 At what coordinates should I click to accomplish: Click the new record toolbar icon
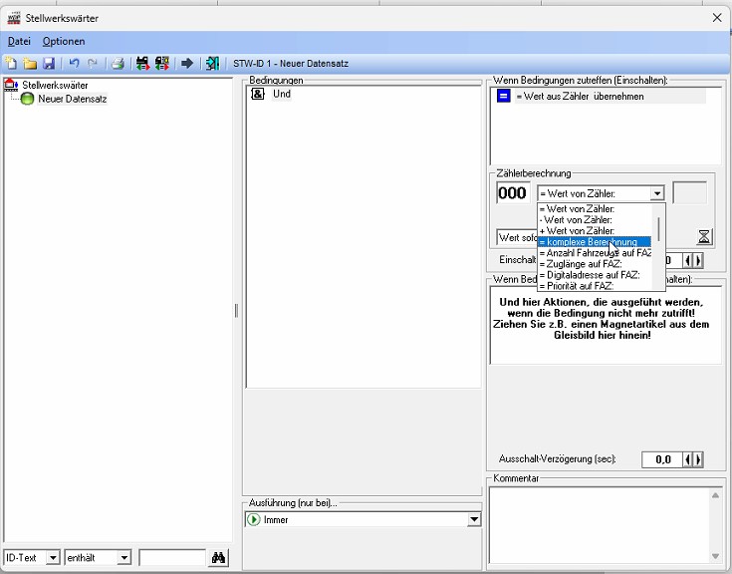11,64
